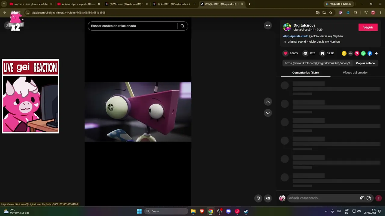Open the three-dot video options menu
Viewport: 385px width, 216px height.
point(268,25)
